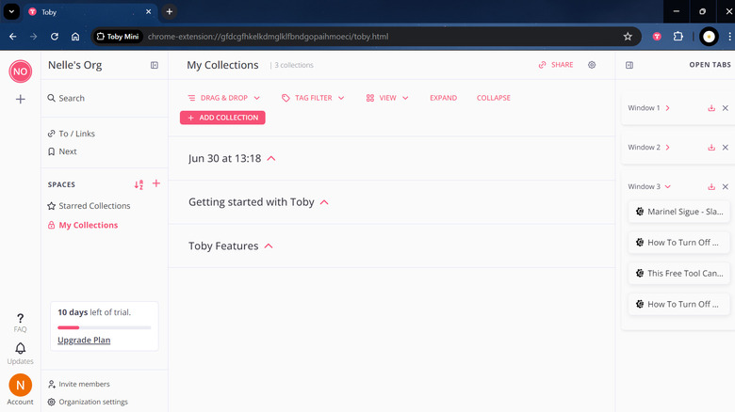Open a new browser tab

(170, 11)
